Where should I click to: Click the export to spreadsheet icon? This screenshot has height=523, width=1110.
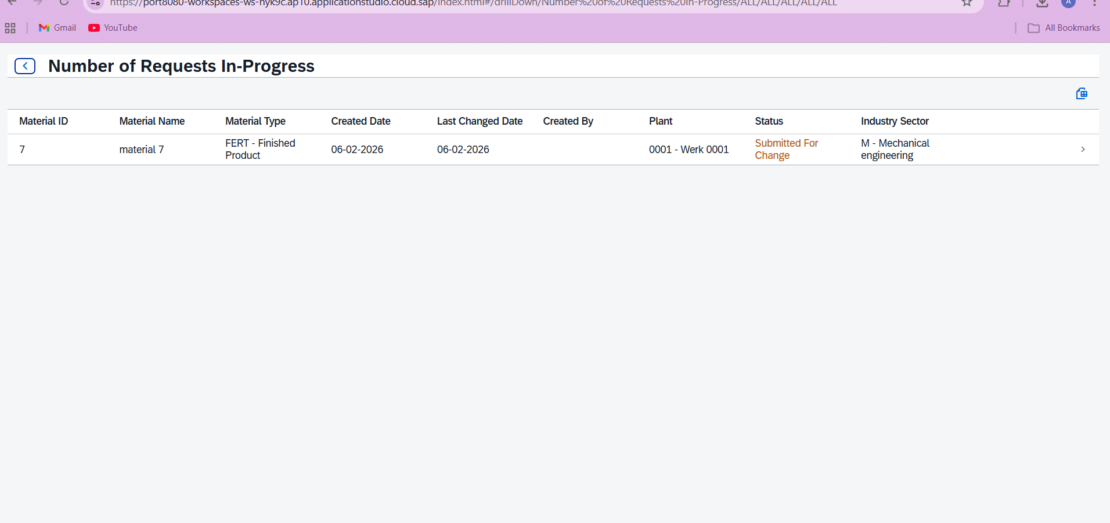[x=1082, y=94]
